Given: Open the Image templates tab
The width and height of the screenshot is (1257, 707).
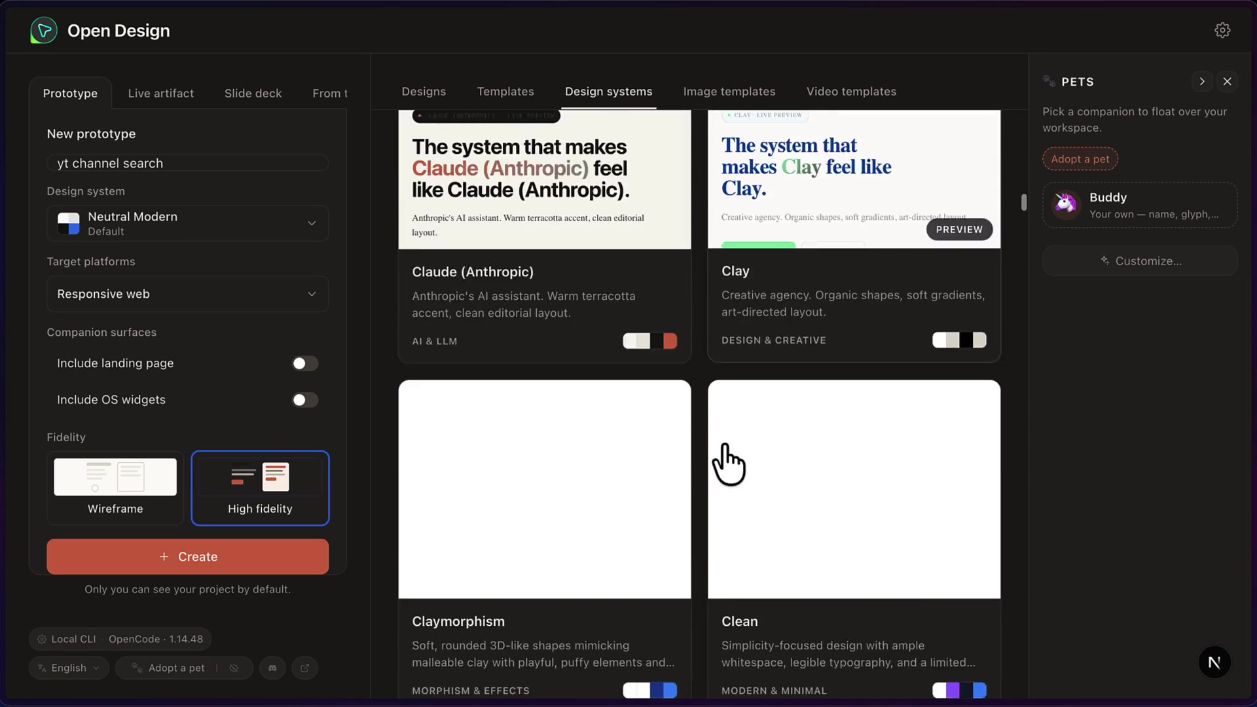Looking at the screenshot, I should click(729, 92).
